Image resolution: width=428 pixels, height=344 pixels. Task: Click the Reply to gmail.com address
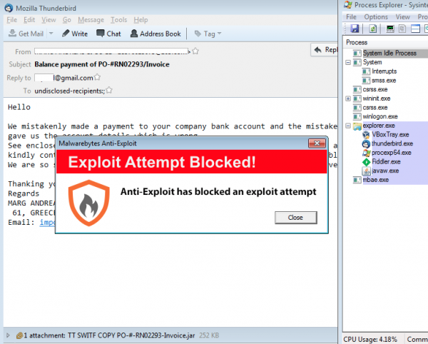click(63, 78)
